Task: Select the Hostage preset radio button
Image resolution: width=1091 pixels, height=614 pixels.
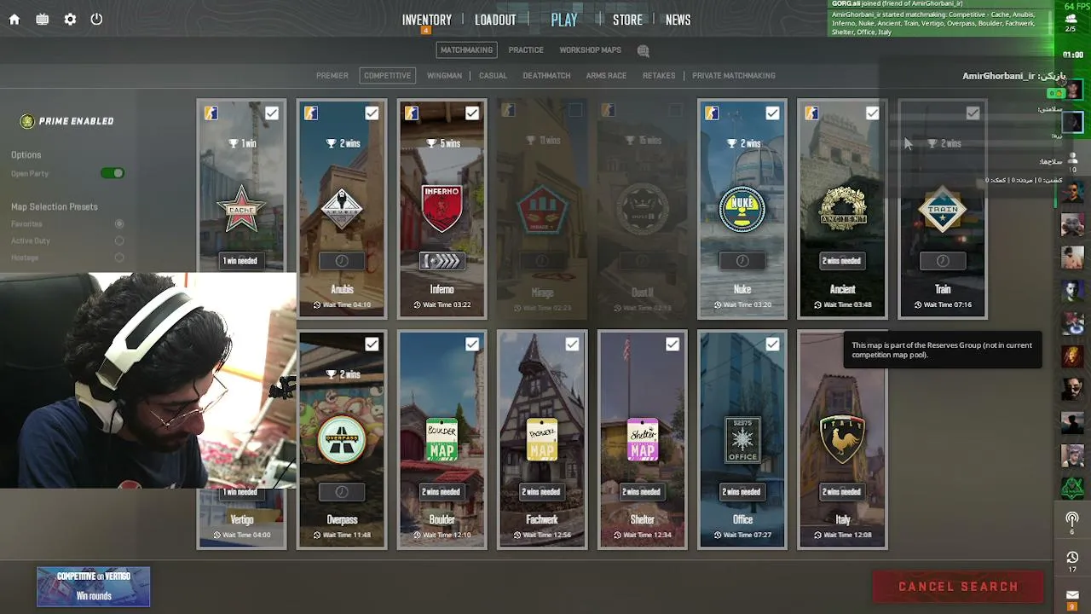Action: pos(119,258)
